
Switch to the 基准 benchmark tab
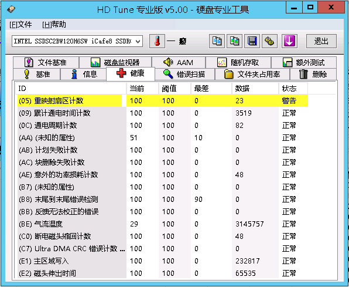[x=37, y=74]
